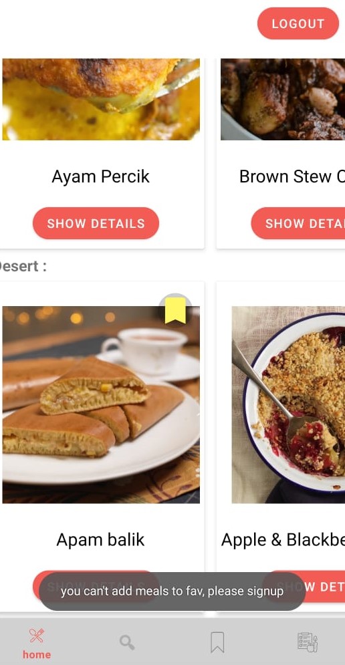This screenshot has height=665, width=345.
Task: Open the Apple & Blackberry crumble photo
Action: tap(288, 404)
